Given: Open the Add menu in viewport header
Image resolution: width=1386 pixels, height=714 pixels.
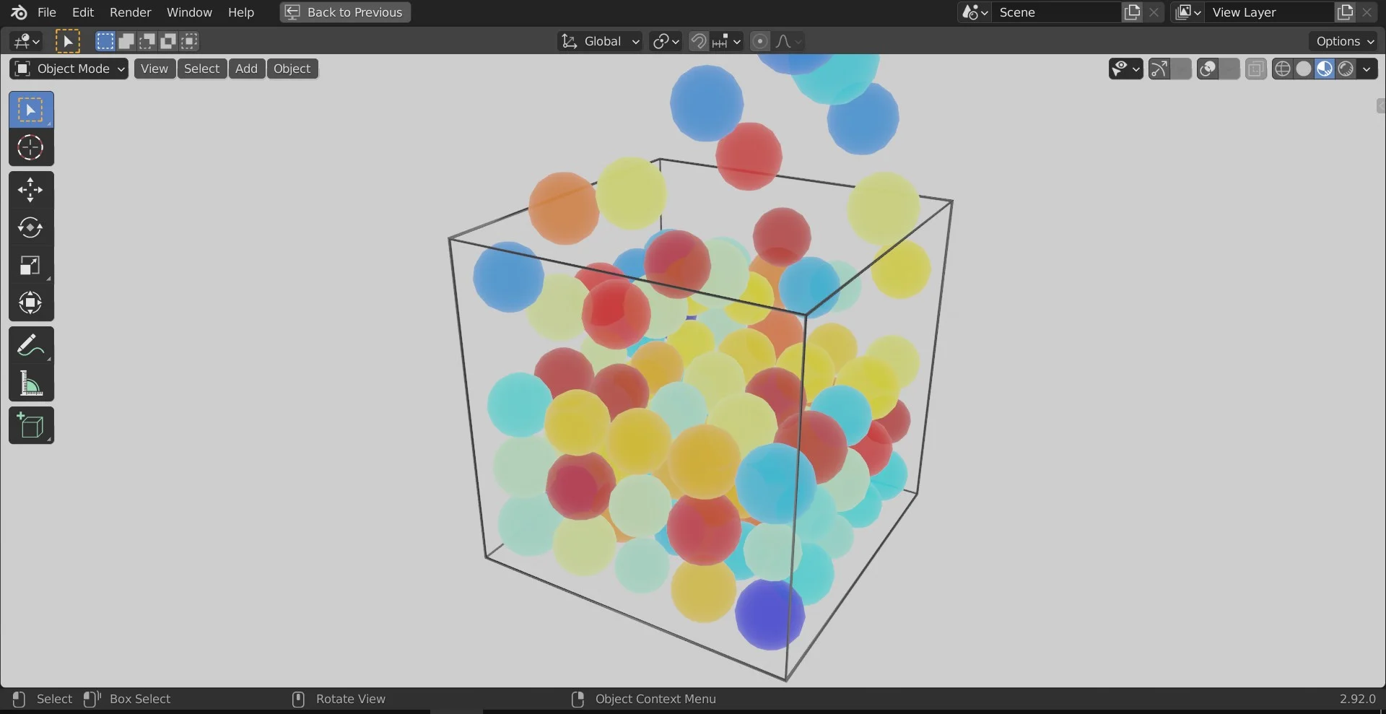Looking at the screenshot, I should click(x=246, y=69).
